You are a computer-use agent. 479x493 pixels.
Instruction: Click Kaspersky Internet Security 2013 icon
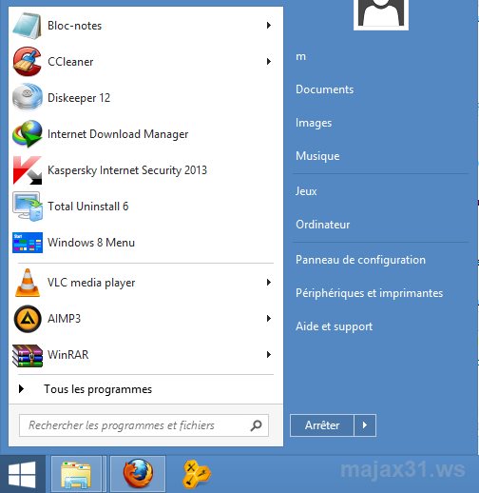28,170
